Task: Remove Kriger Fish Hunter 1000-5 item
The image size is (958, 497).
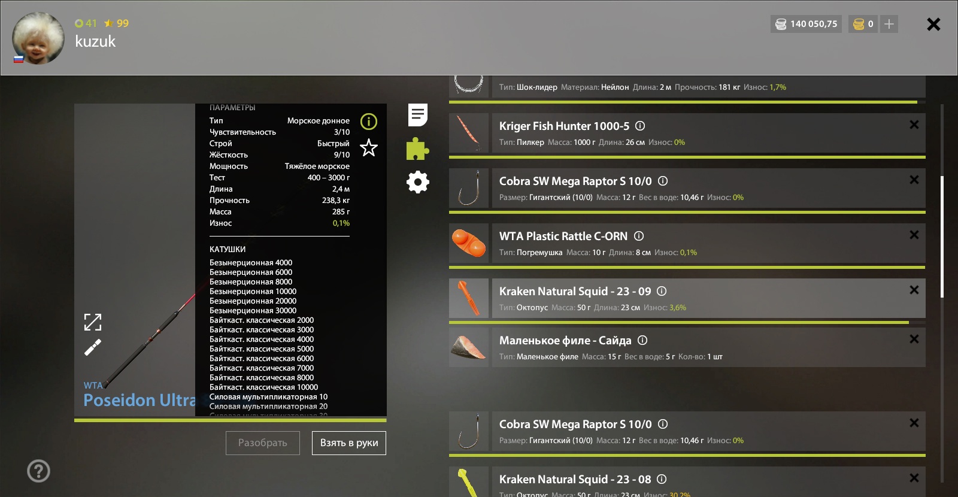Action: pyautogui.click(x=914, y=125)
